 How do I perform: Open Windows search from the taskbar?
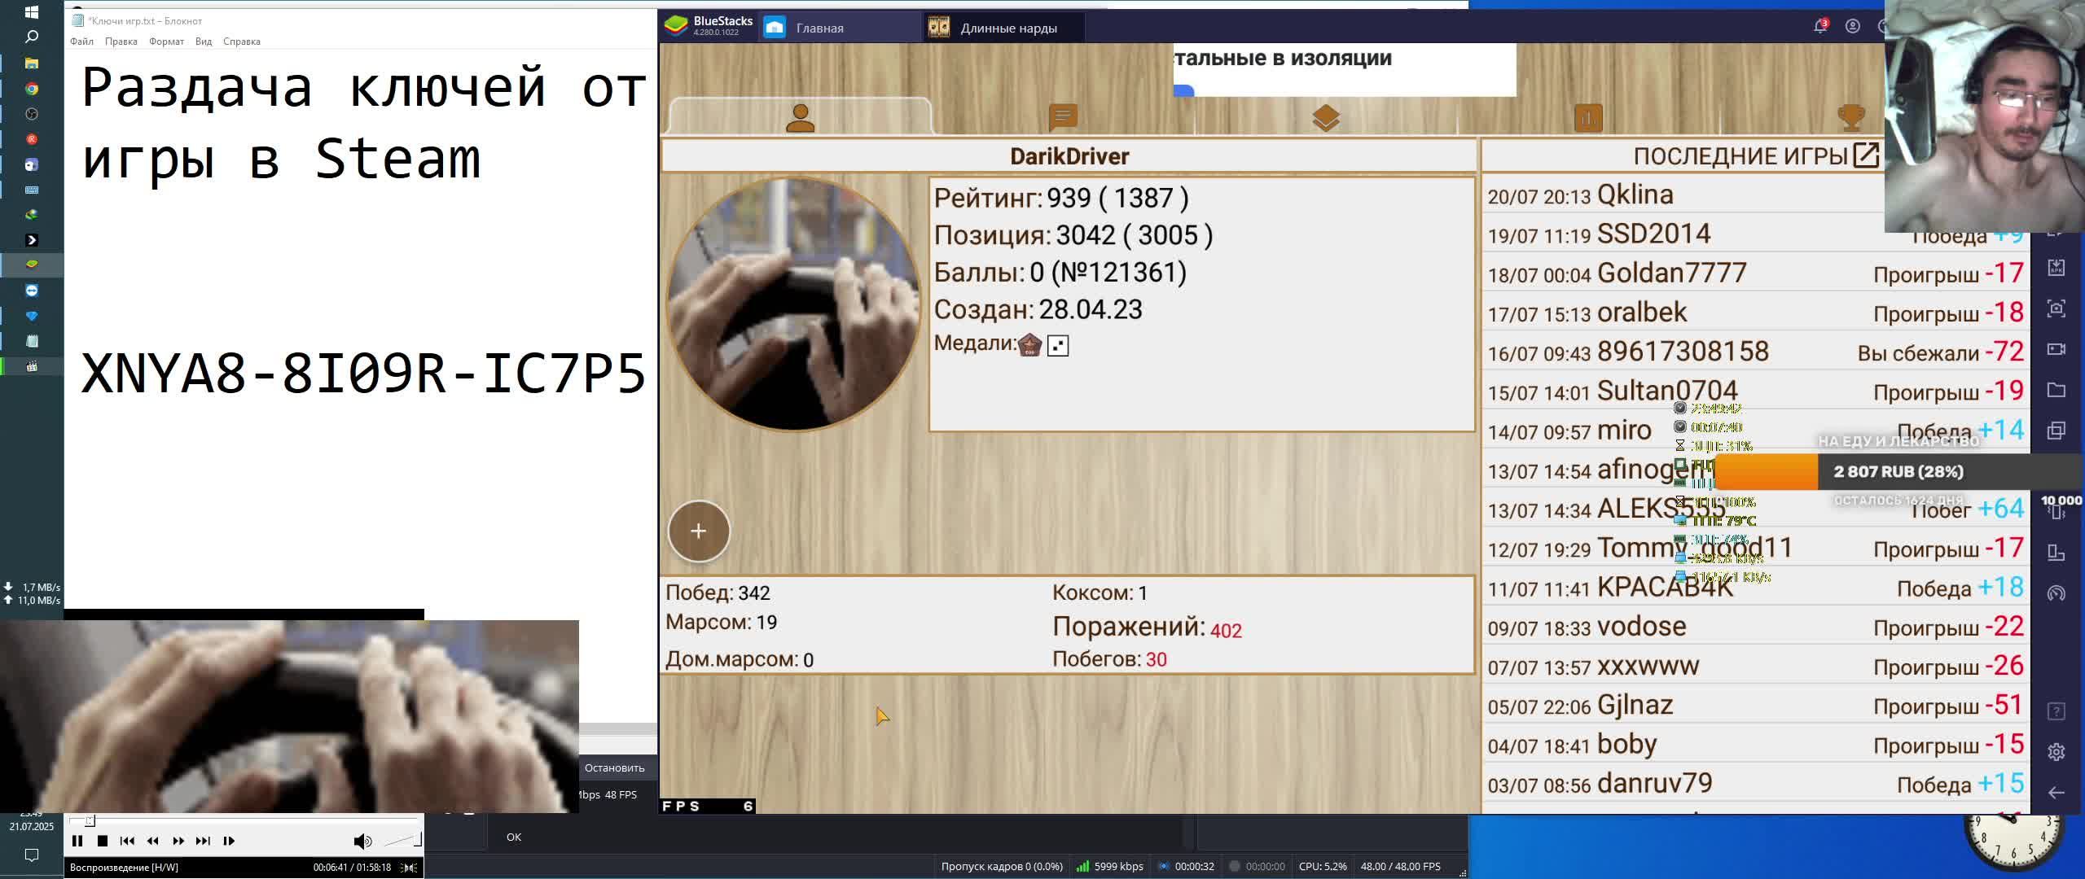[32, 37]
